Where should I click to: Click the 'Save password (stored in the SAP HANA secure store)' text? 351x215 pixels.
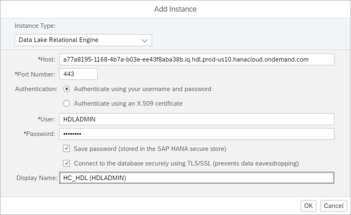coord(150,149)
